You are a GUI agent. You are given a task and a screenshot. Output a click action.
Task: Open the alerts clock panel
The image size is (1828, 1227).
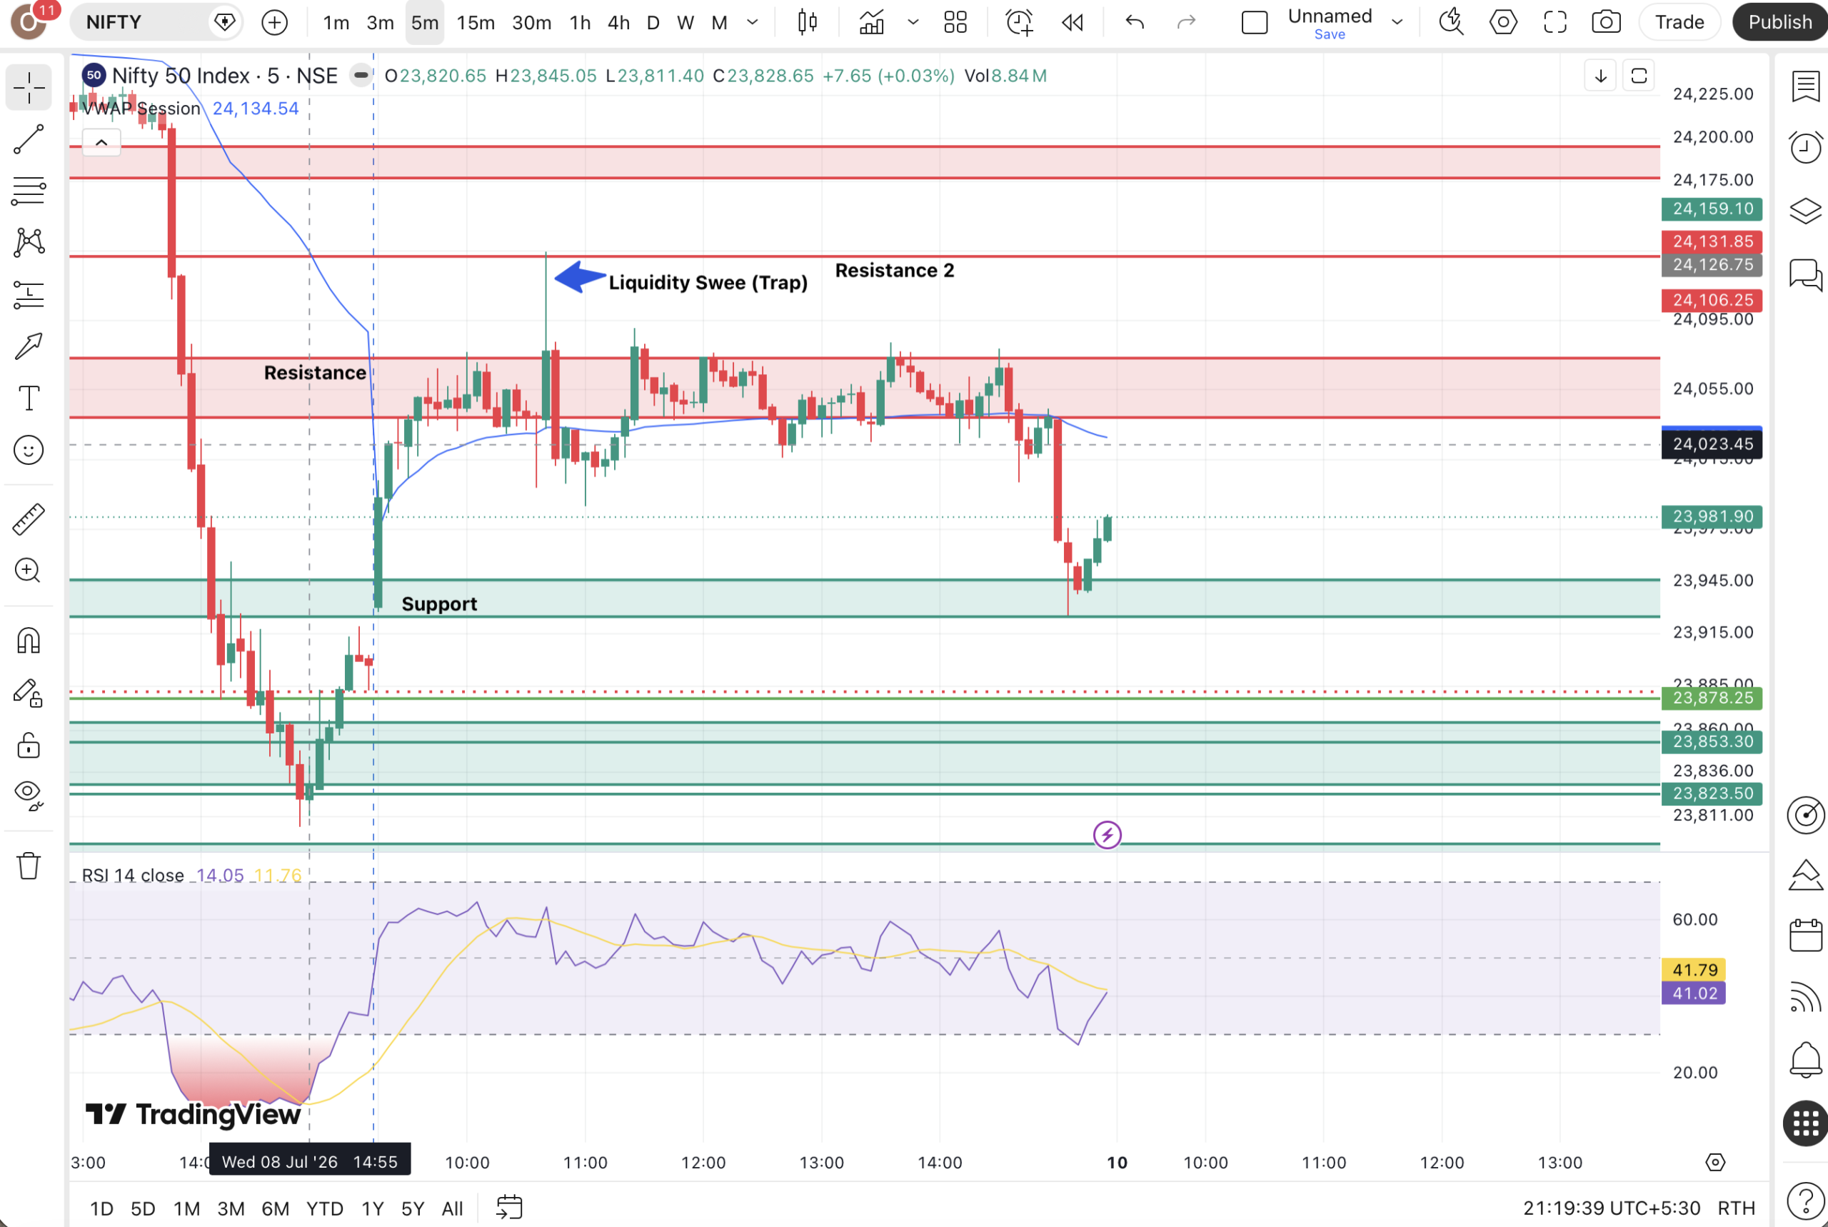point(1805,147)
